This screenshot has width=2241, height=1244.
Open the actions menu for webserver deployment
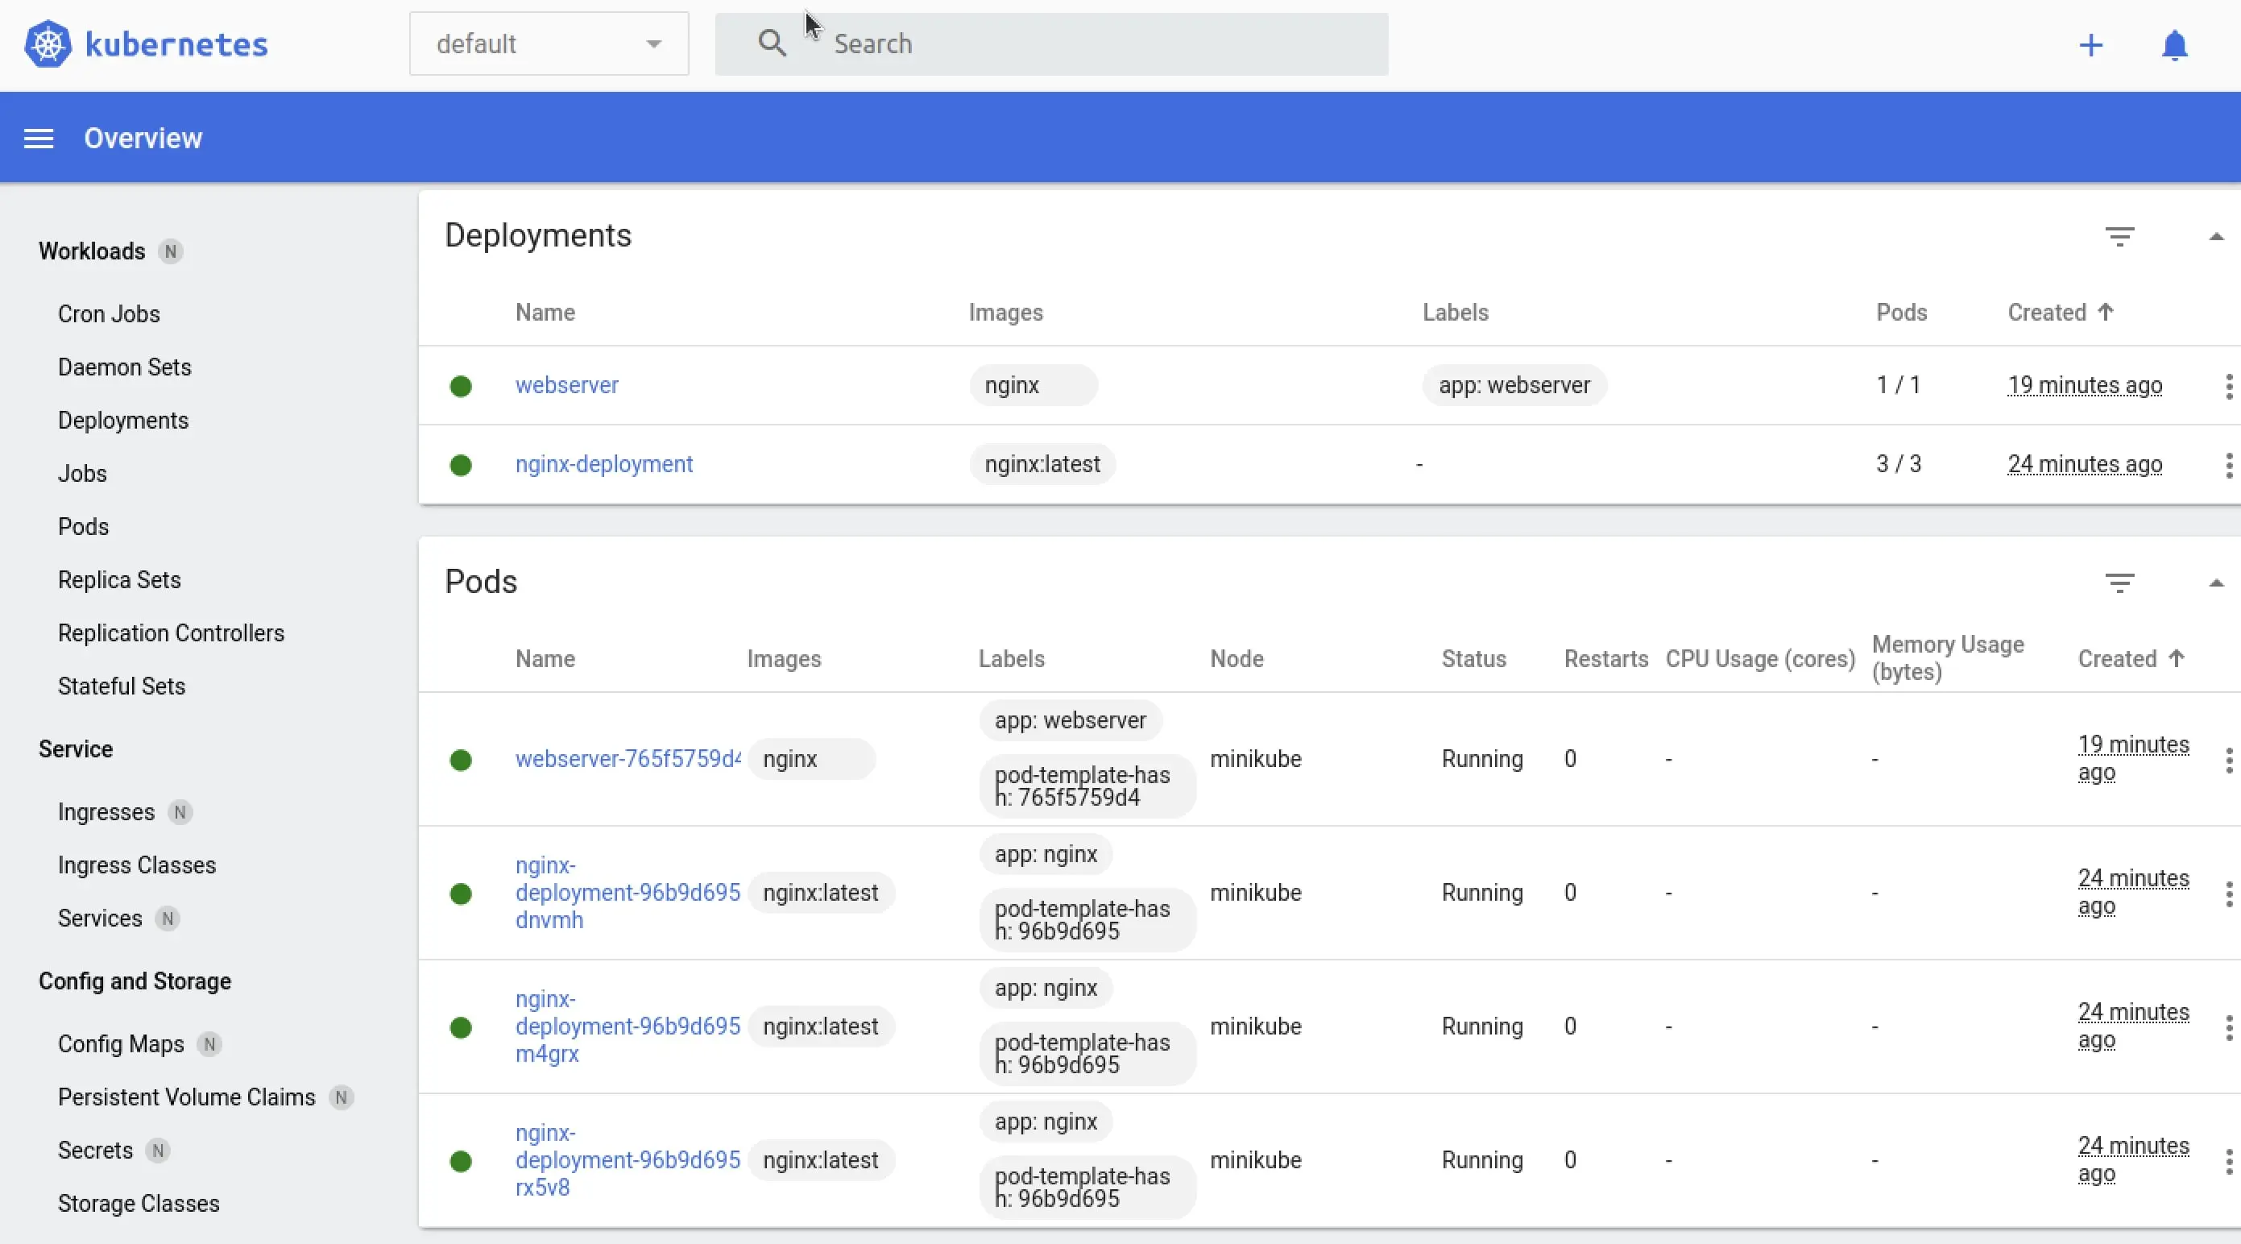(x=2228, y=385)
